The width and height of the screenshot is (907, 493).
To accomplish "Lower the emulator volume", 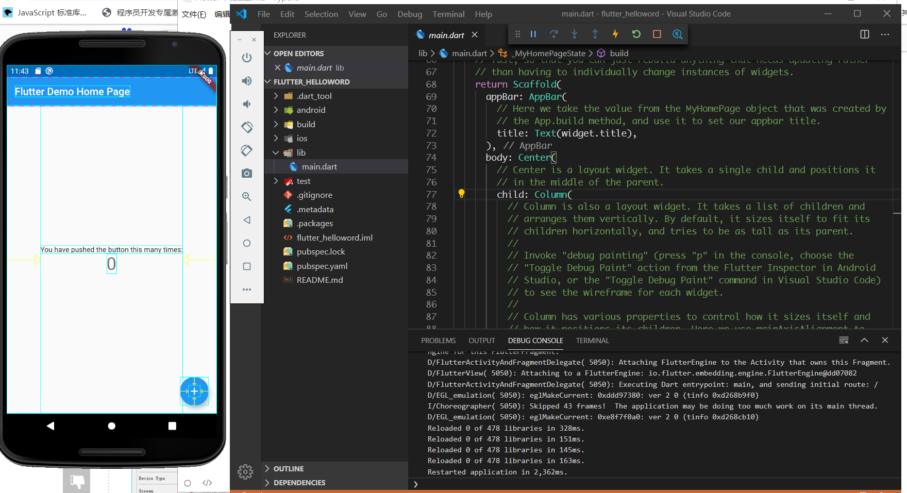I will (247, 104).
